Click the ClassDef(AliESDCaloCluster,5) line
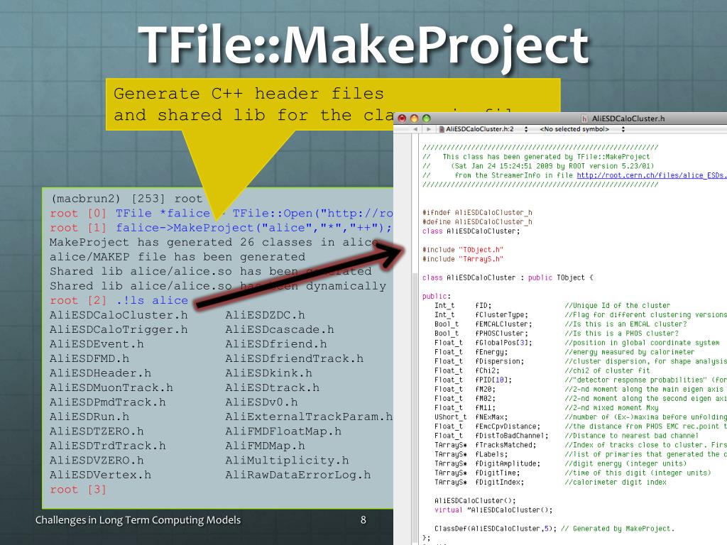 [x=554, y=529]
